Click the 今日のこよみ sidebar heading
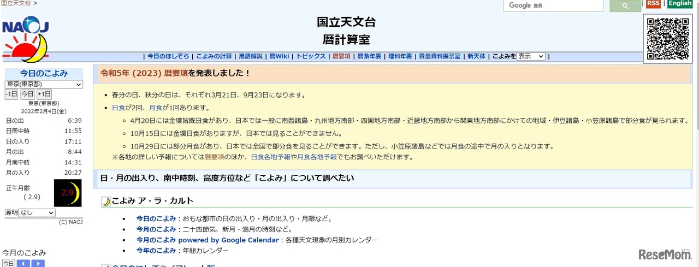This screenshot has width=699, height=267. tap(44, 73)
